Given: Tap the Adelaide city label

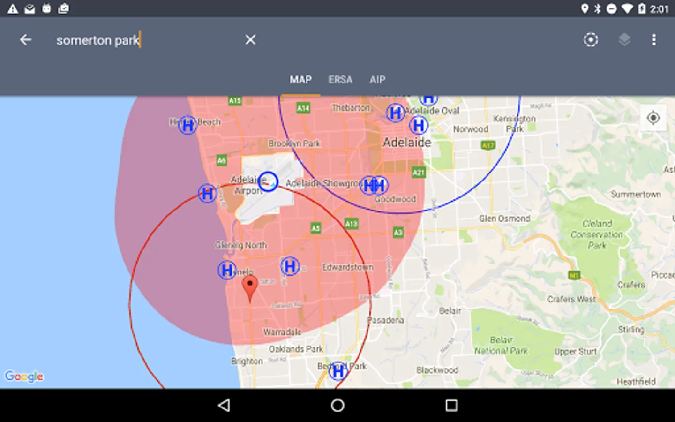Looking at the screenshot, I should pyautogui.click(x=407, y=143).
